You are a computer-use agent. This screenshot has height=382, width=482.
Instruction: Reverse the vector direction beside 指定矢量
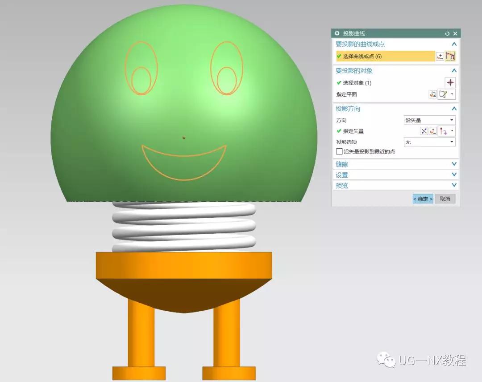point(424,131)
